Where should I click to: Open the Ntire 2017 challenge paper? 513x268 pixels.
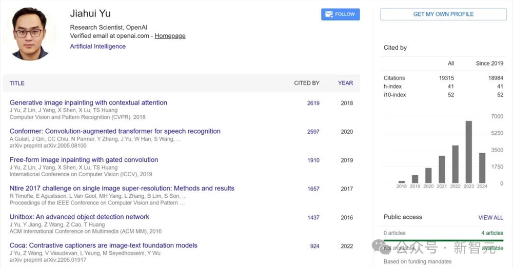pyautogui.click(x=122, y=188)
